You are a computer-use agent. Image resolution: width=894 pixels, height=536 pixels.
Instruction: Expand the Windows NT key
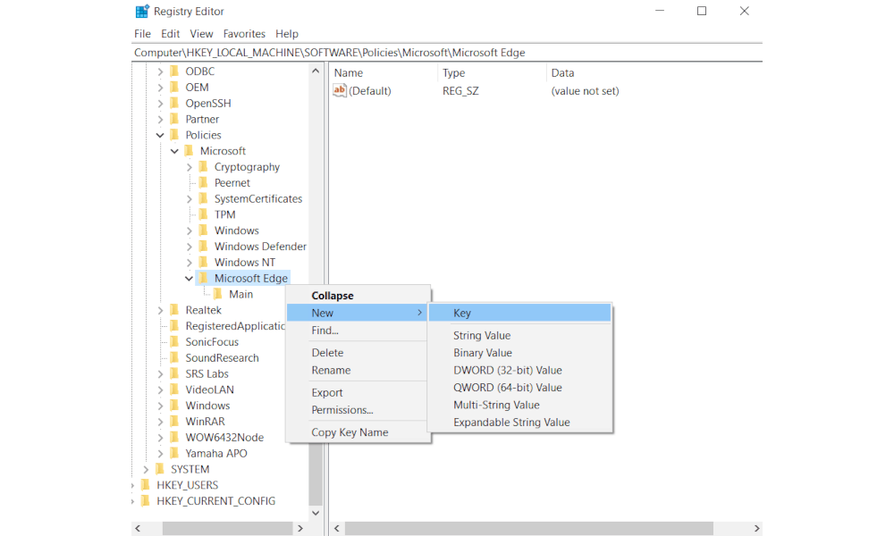[x=190, y=263]
